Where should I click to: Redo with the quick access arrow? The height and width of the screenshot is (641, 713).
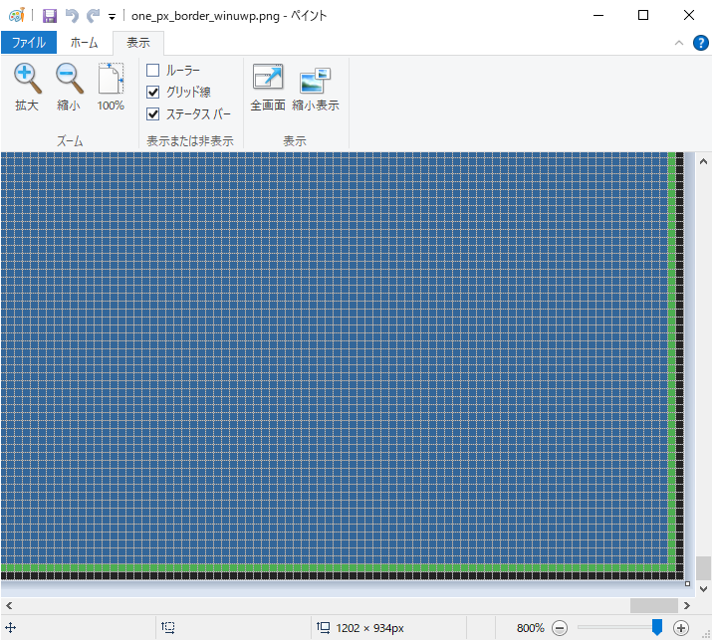(93, 16)
